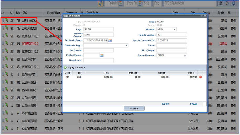This screenshot has width=240, height=135.
Task: Click magnifier icon on folio 343 row
Action: pyautogui.click(x=3, y=82)
